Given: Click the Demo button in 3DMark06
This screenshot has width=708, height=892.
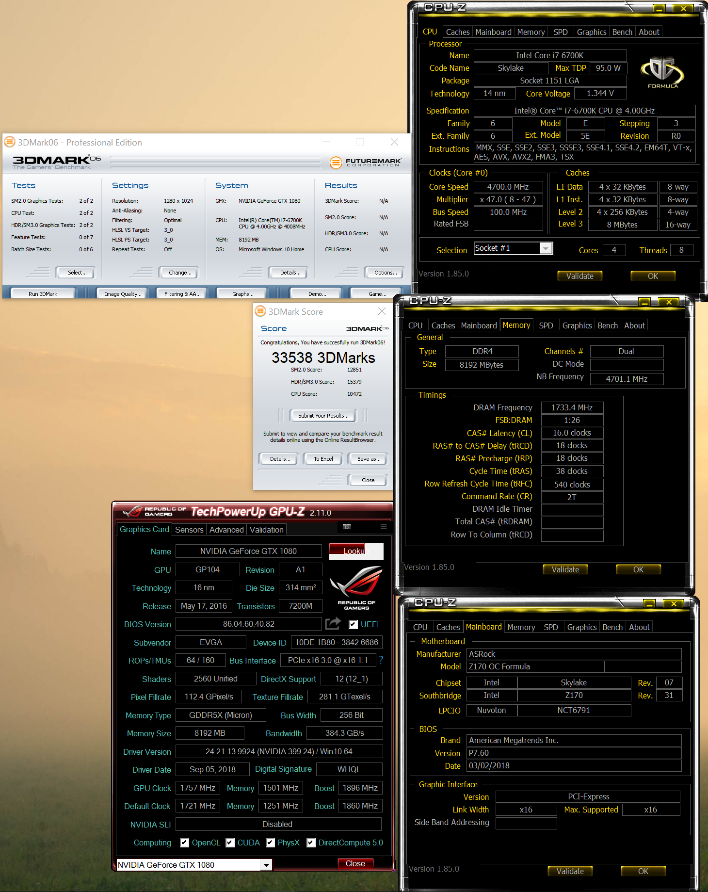Looking at the screenshot, I should [x=317, y=294].
